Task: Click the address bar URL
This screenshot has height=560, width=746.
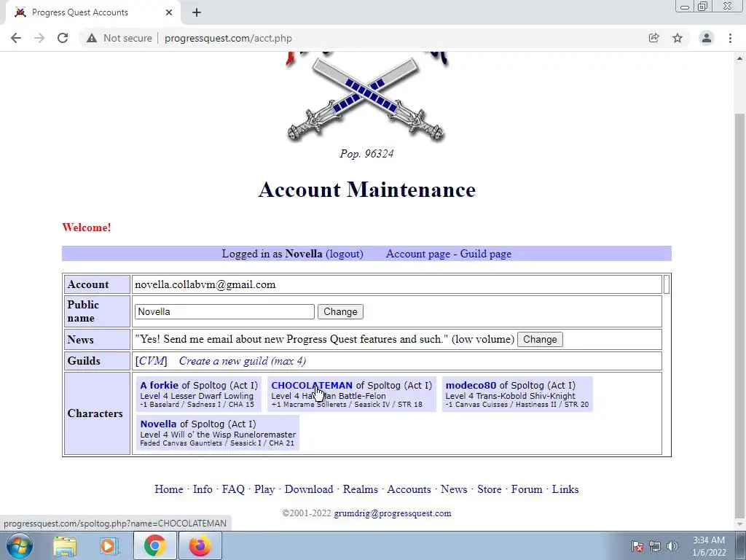Action: click(228, 38)
